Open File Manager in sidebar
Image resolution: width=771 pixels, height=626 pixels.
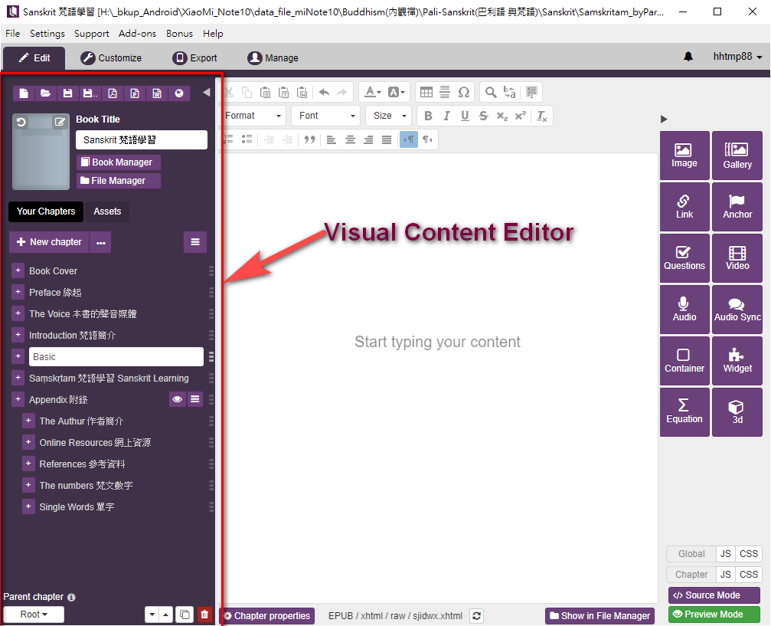coord(119,181)
